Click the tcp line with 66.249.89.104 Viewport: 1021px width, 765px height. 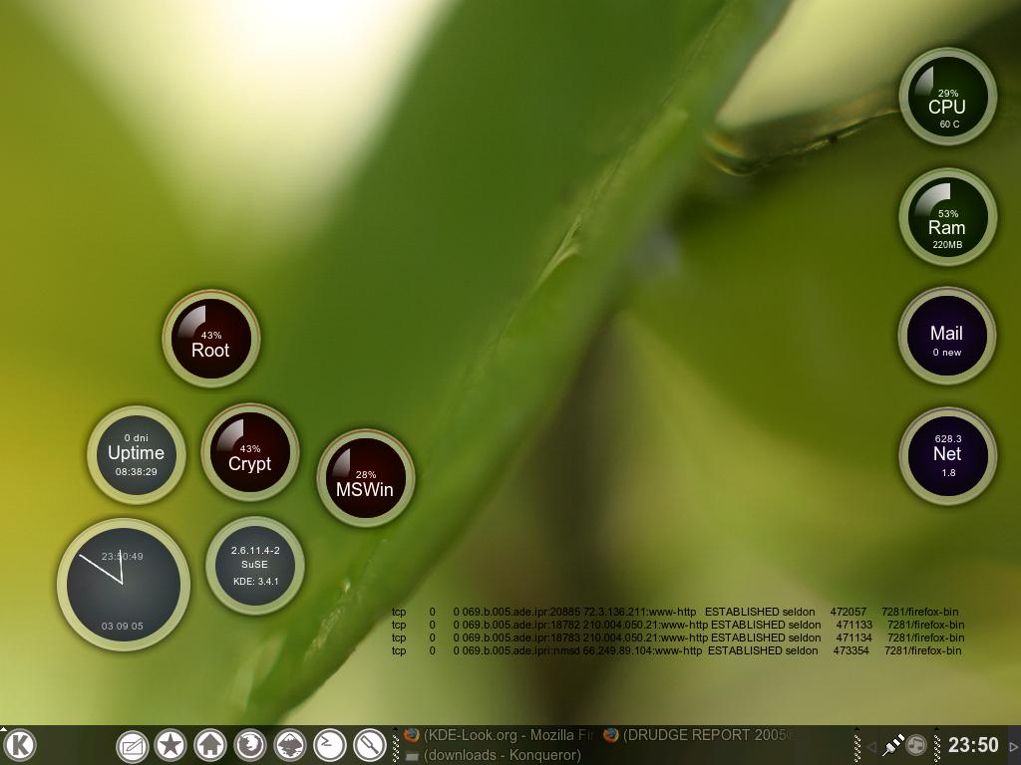pos(676,650)
